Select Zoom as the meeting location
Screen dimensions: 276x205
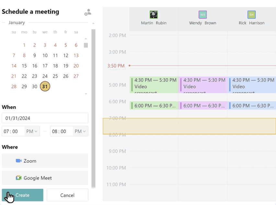pyautogui.click(x=45, y=161)
